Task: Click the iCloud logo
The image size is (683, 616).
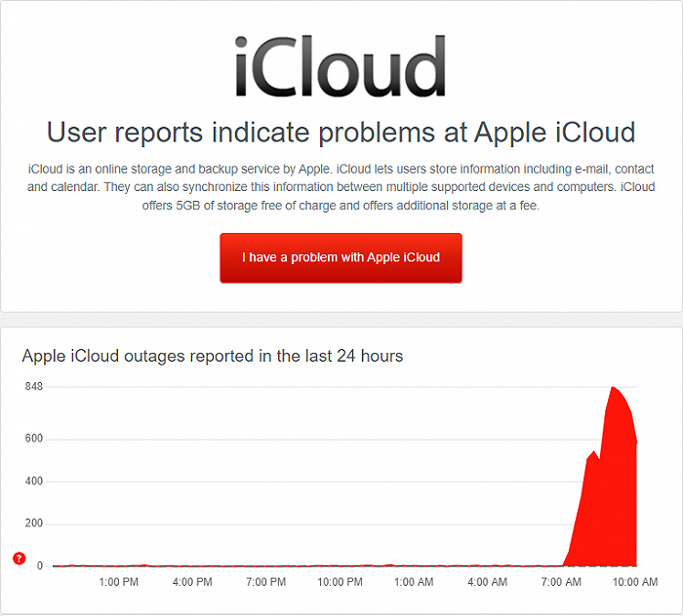Action: pos(341,66)
